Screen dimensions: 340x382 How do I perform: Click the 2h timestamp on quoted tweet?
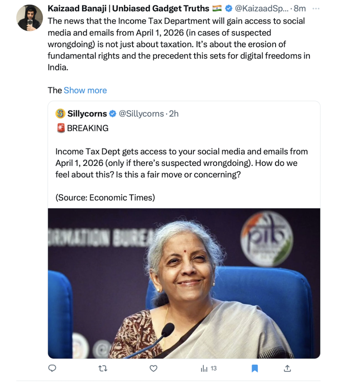coord(174,114)
